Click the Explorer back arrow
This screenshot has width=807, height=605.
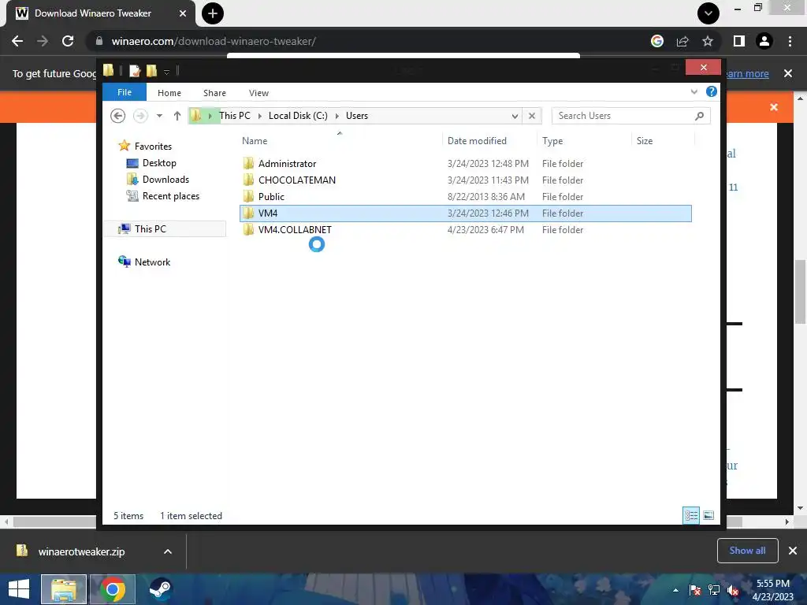pyautogui.click(x=118, y=116)
